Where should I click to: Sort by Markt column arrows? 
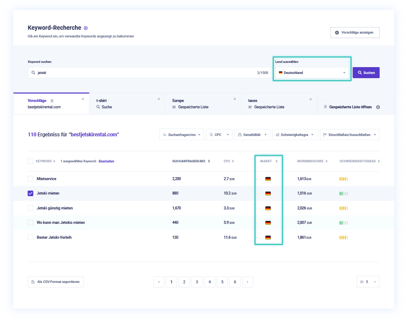[276, 161]
